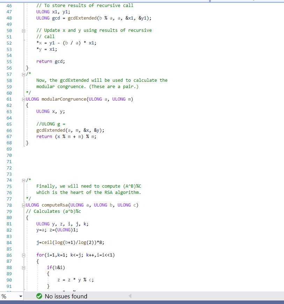Click the green check icon in the status bar

38,296
